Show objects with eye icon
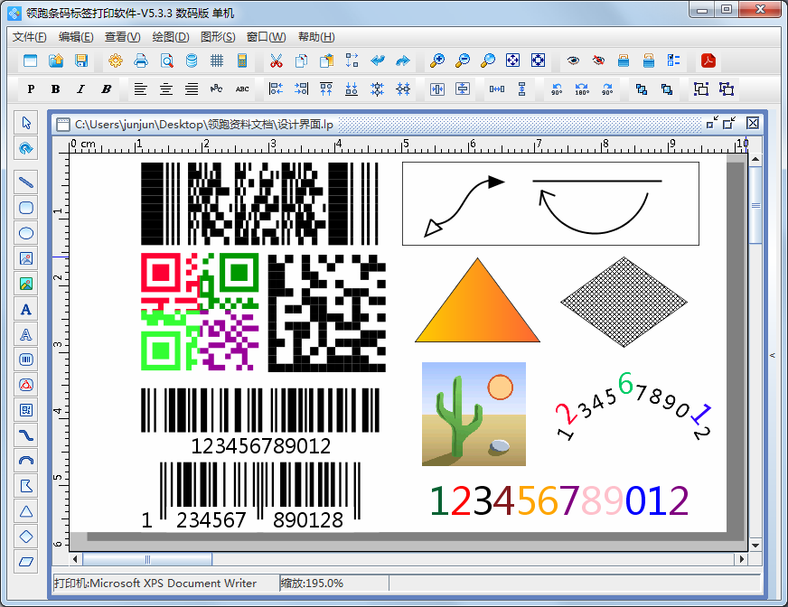The width and height of the screenshot is (788, 607). click(573, 61)
